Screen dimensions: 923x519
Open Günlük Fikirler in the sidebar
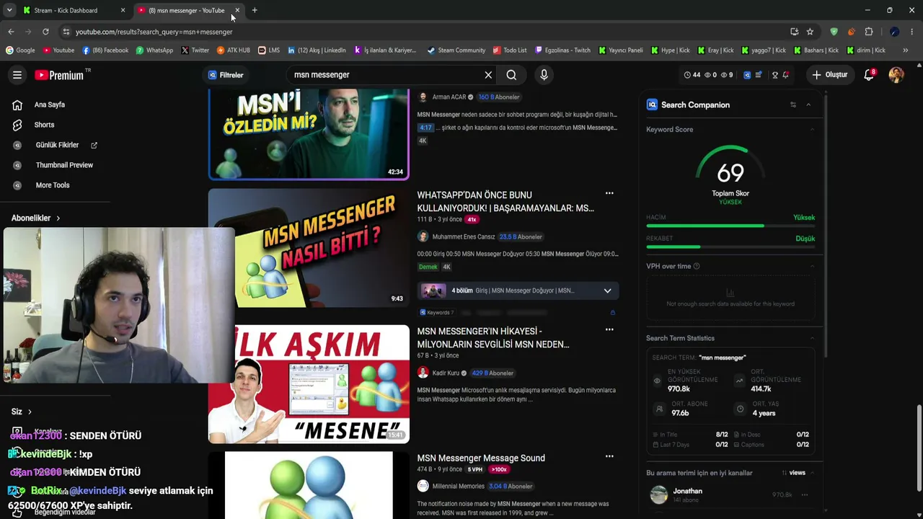(x=57, y=145)
